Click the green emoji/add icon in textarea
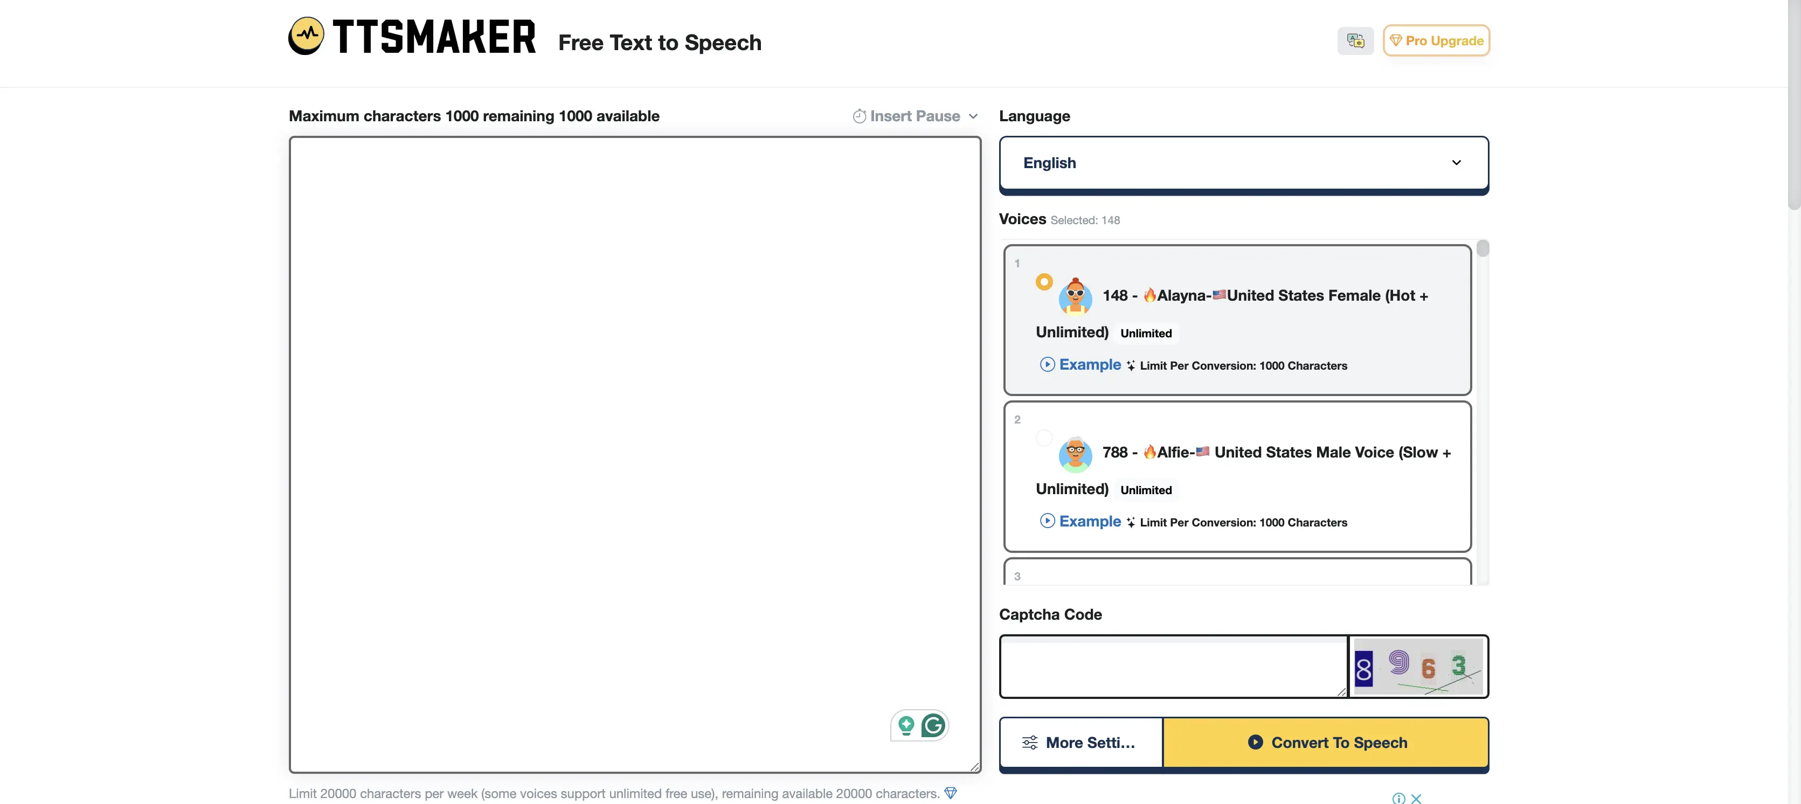The height and width of the screenshot is (804, 1801). click(906, 725)
